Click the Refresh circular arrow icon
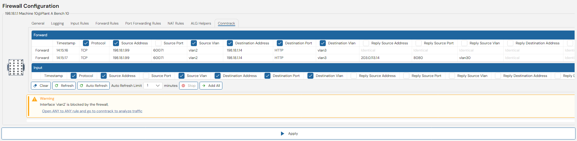Viewport: 577px width, 141px height. [56, 86]
